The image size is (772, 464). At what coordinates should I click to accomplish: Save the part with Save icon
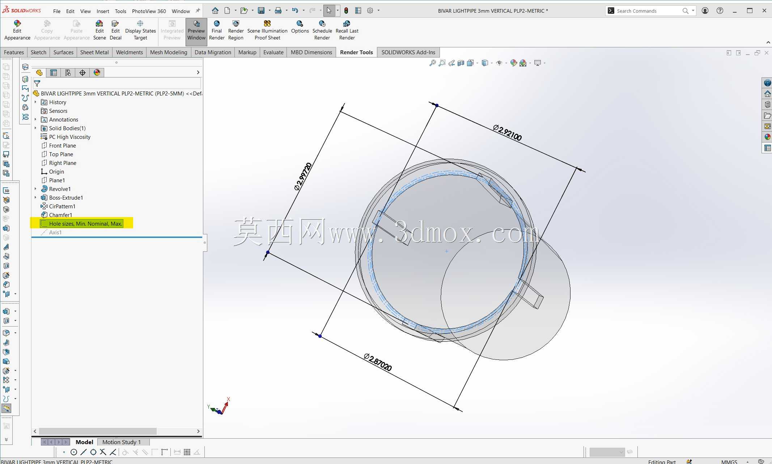click(x=261, y=10)
